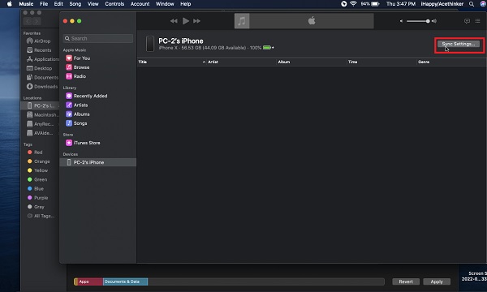Select Macintosh disk in Finder sidebar
The image size is (487, 292).
point(42,115)
